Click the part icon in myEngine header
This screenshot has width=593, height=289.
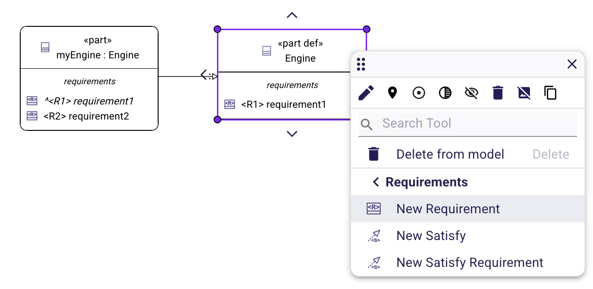(45, 47)
